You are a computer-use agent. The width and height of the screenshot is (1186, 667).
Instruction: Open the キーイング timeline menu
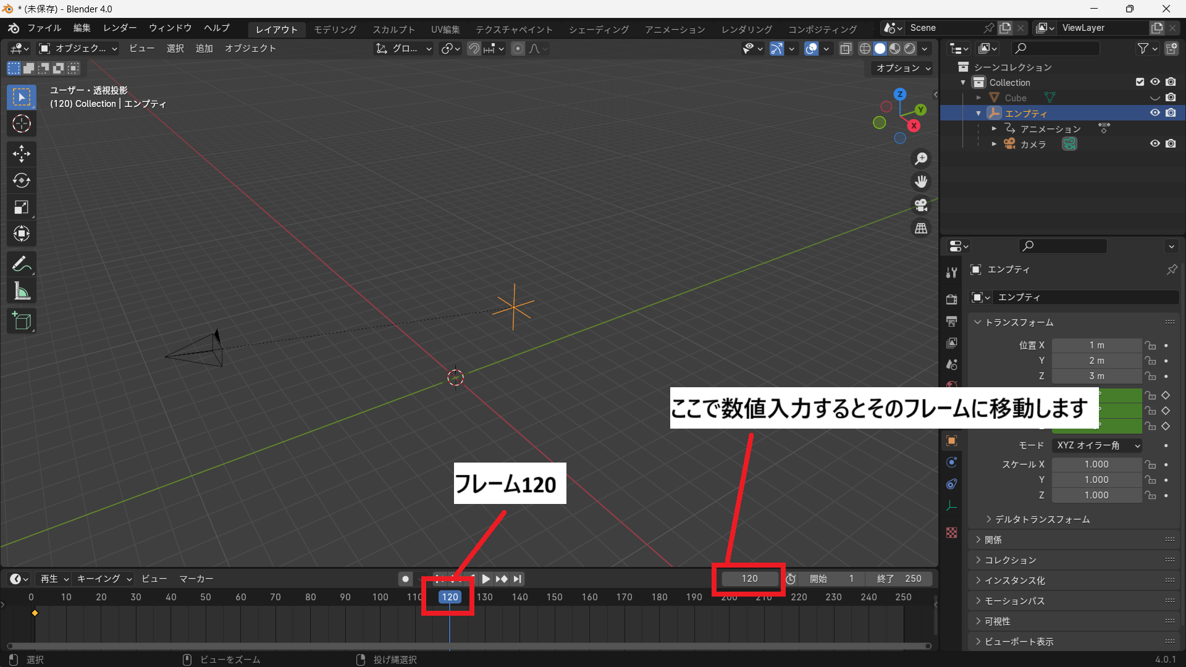tap(104, 579)
